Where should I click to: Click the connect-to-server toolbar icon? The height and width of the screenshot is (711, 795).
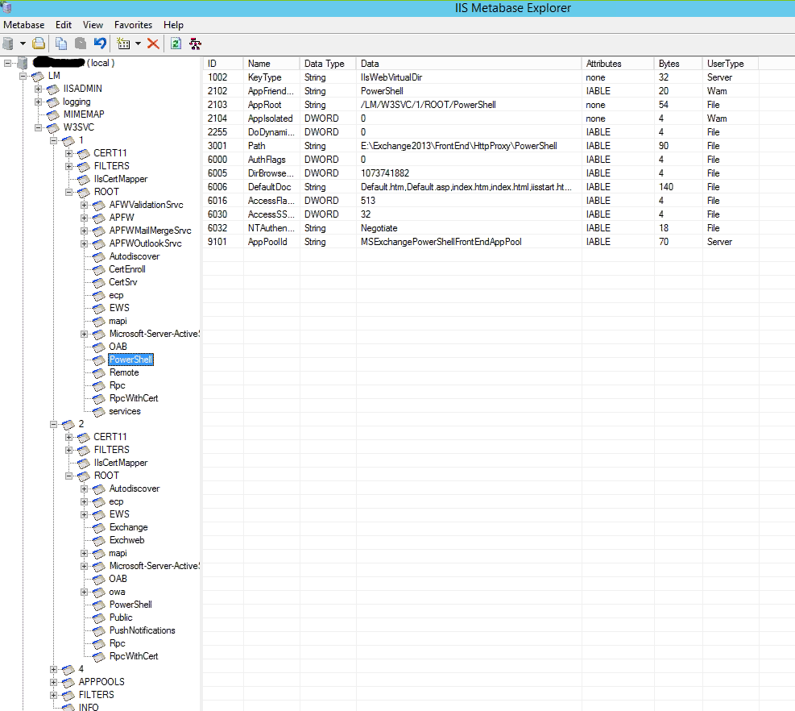8,44
